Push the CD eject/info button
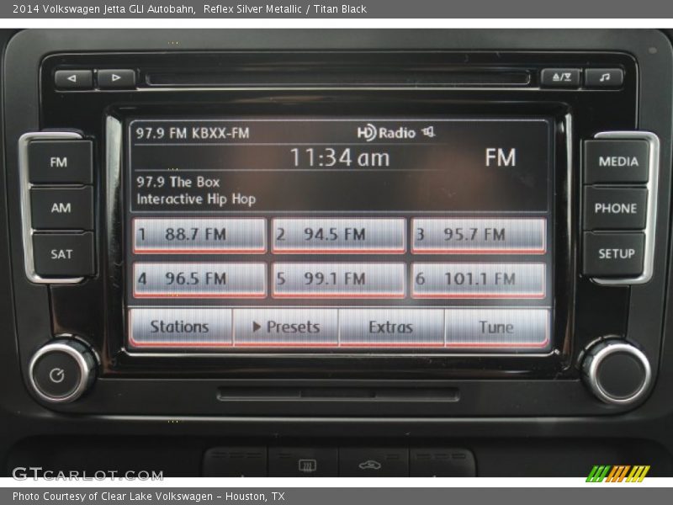 pyautogui.click(x=561, y=77)
